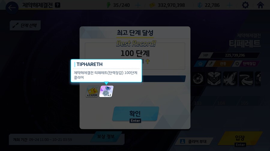The height and width of the screenshot is (151, 270).
Task: Go to home screen icon
Action: coord(260,5)
